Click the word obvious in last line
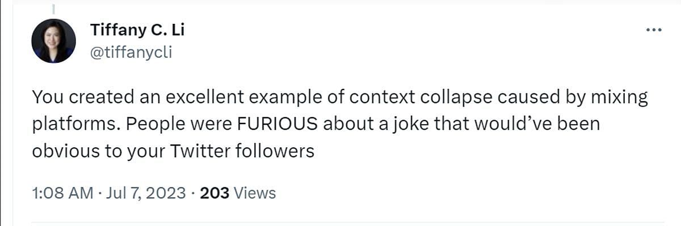Screen dimensions: 681x226 [63, 152]
